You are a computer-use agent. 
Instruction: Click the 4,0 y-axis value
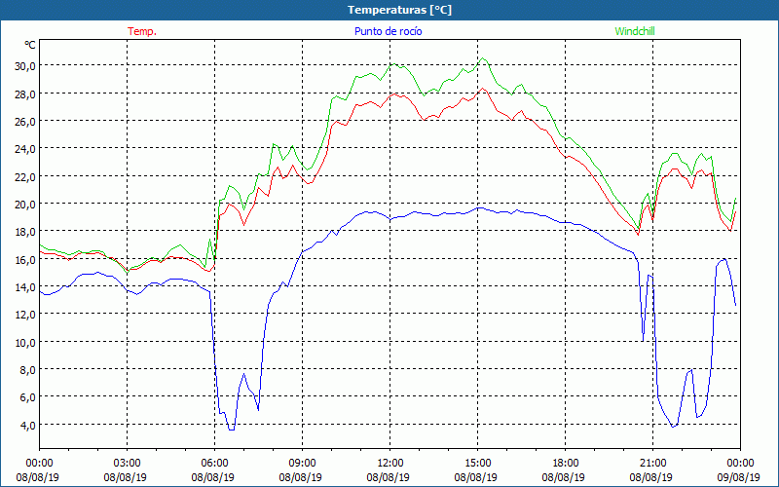27,425
